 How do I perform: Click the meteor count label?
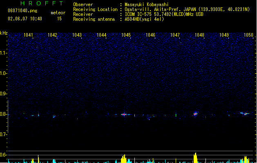(x=58, y=13)
